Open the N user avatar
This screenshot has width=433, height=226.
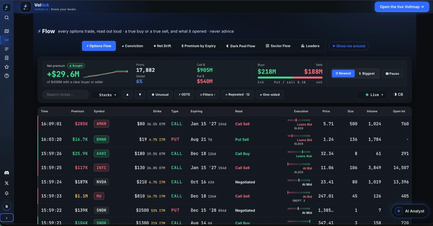(6, 206)
